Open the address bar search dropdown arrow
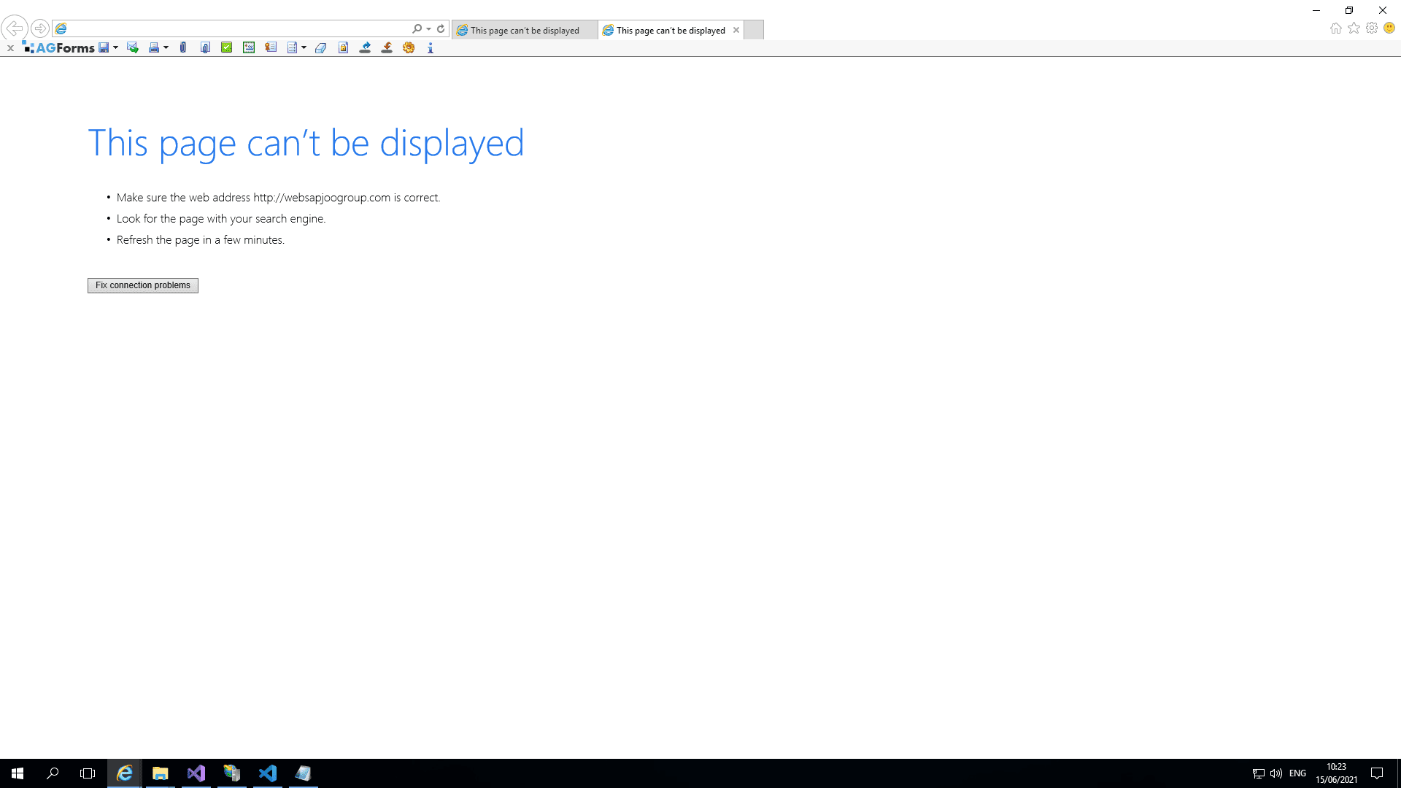Viewport: 1401px width, 788px height. click(428, 29)
